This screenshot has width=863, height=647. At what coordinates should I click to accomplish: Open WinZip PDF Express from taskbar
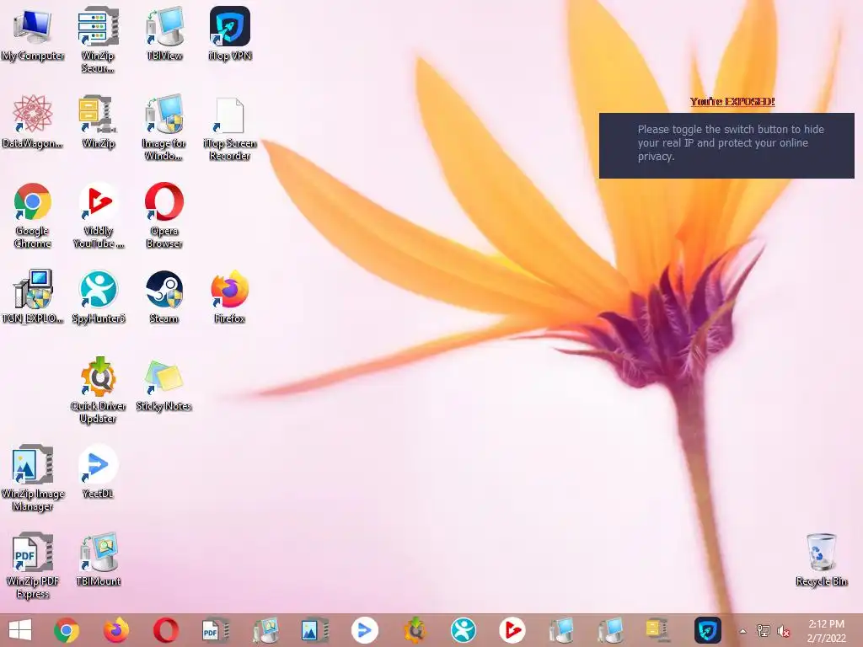pos(215,630)
